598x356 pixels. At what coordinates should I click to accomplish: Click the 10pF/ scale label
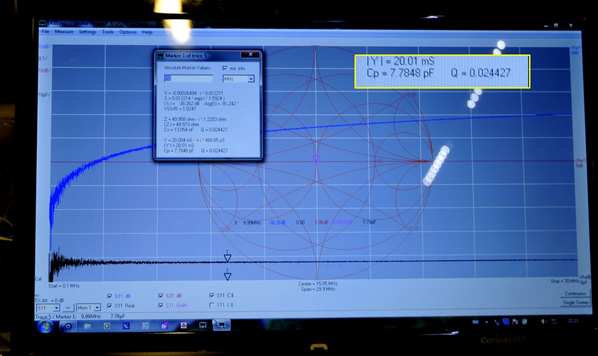tap(44, 94)
